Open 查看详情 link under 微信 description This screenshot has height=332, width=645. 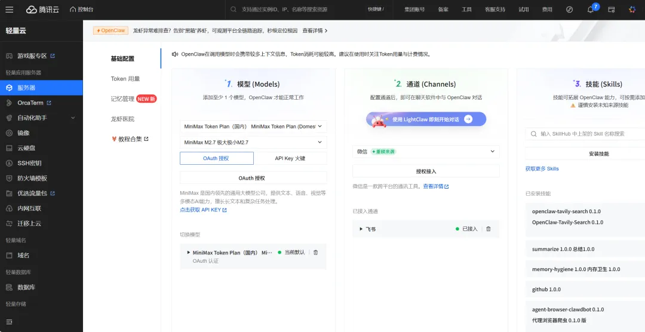pos(435,186)
